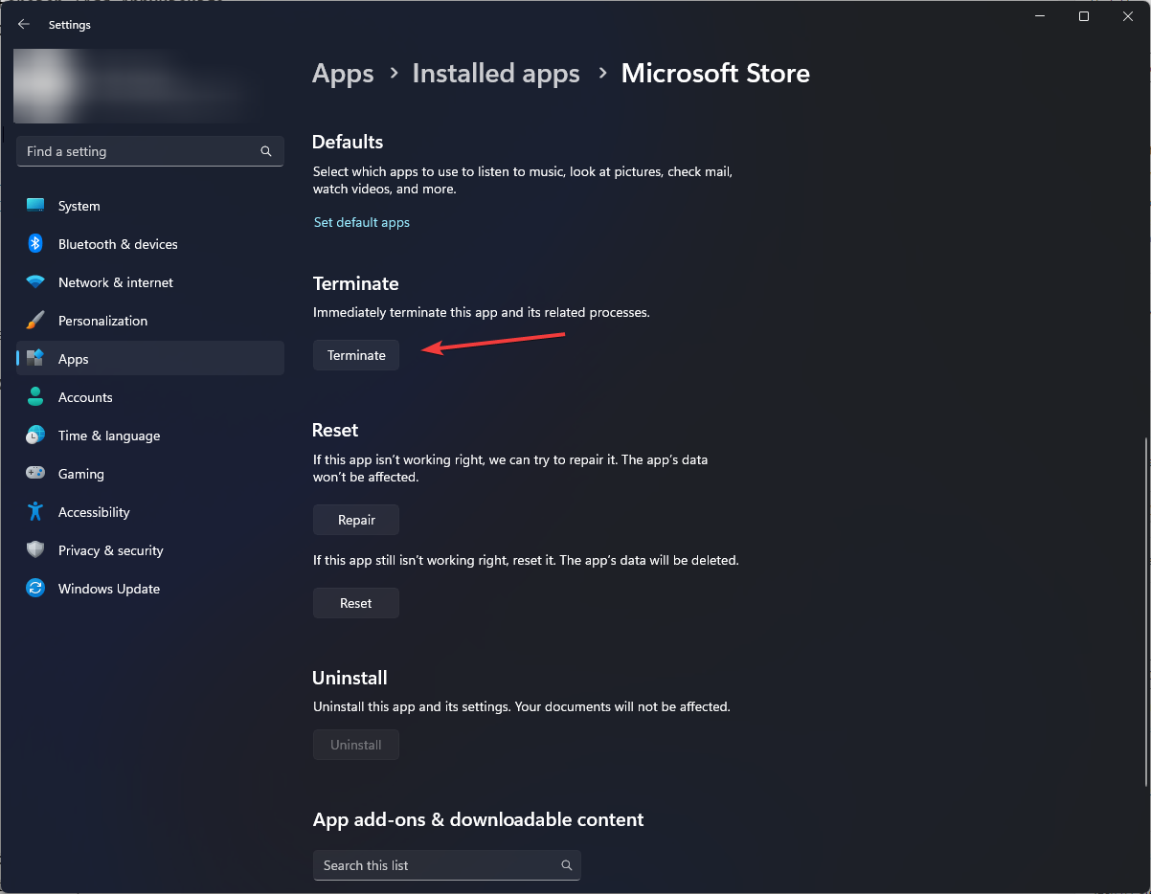Click the Accessibility figure icon

pyautogui.click(x=35, y=512)
